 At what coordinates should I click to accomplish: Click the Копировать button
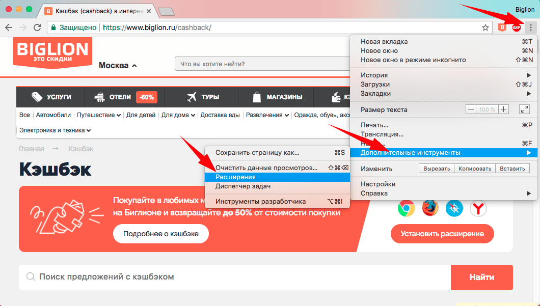(475, 169)
